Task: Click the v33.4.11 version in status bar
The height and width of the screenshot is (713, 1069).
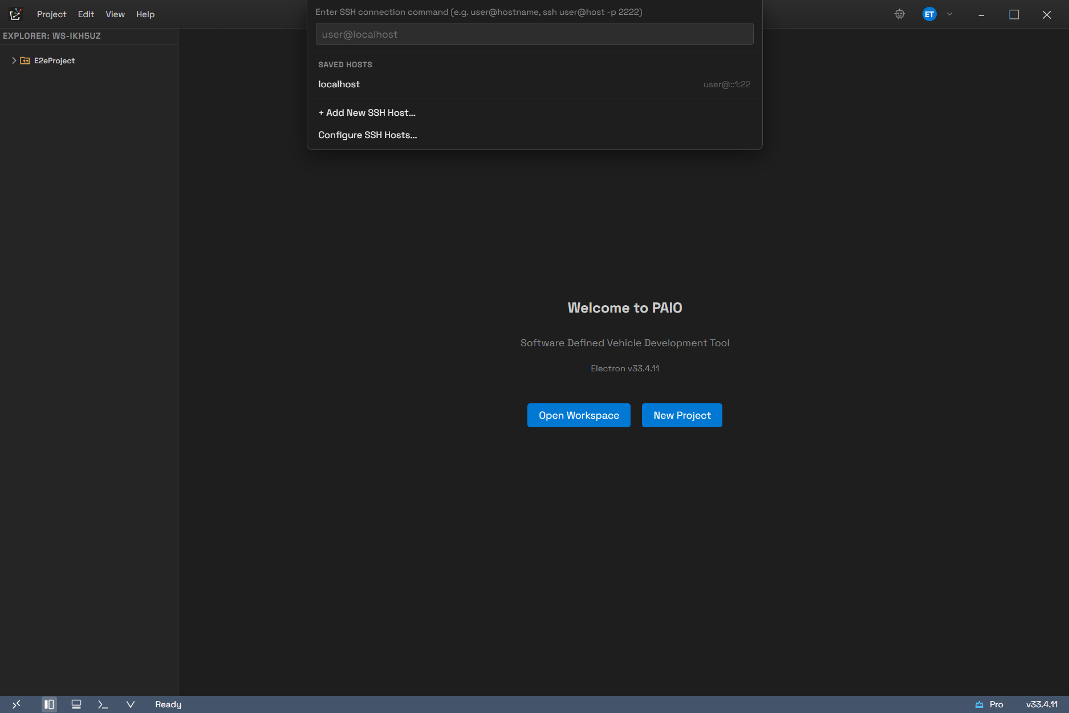Action: coord(1042,704)
